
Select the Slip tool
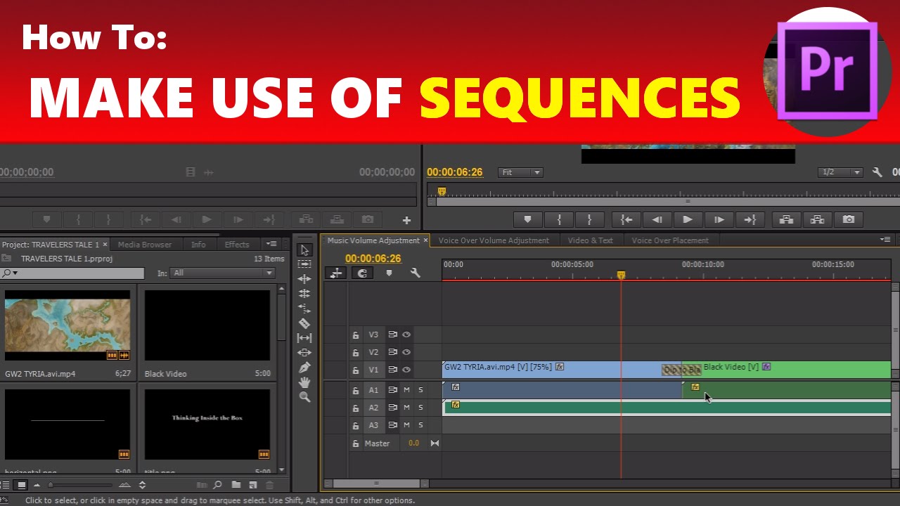pos(304,338)
